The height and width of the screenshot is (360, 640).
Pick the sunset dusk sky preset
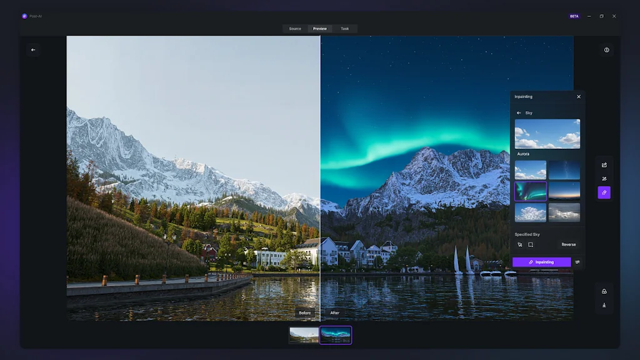click(564, 191)
